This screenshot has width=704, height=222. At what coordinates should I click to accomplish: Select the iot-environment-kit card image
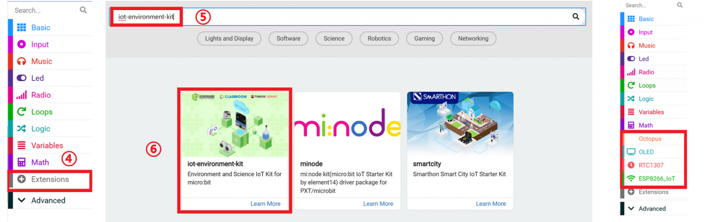pyautogui.click(x=235, y=125)
